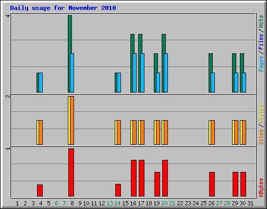Click day label 31 on the axis
This screenshot has height=209, width=267.
250,203
